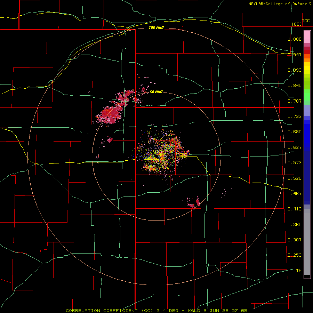Select the 0.573 scale value
Viewport: 313px width, 313px height.
coord(295,163)
